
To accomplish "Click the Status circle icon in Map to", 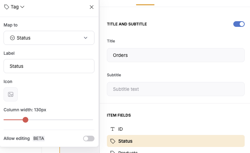I will click(x=12, y=38).
